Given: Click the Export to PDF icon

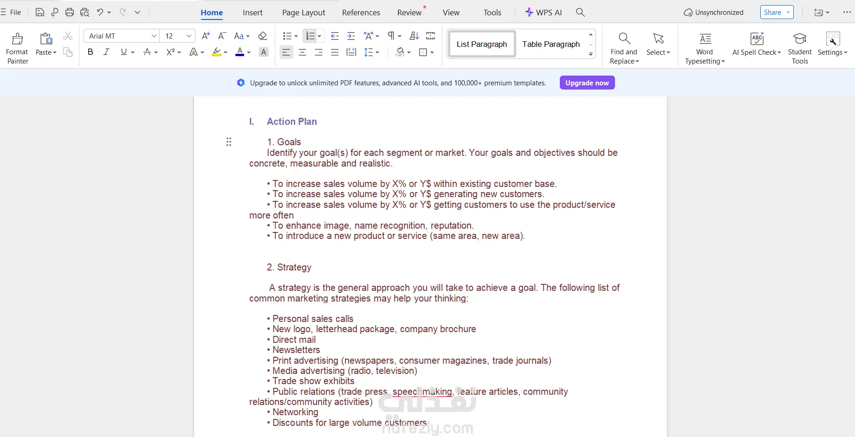Looking at the screenshot, I should (x=55, y=13).
